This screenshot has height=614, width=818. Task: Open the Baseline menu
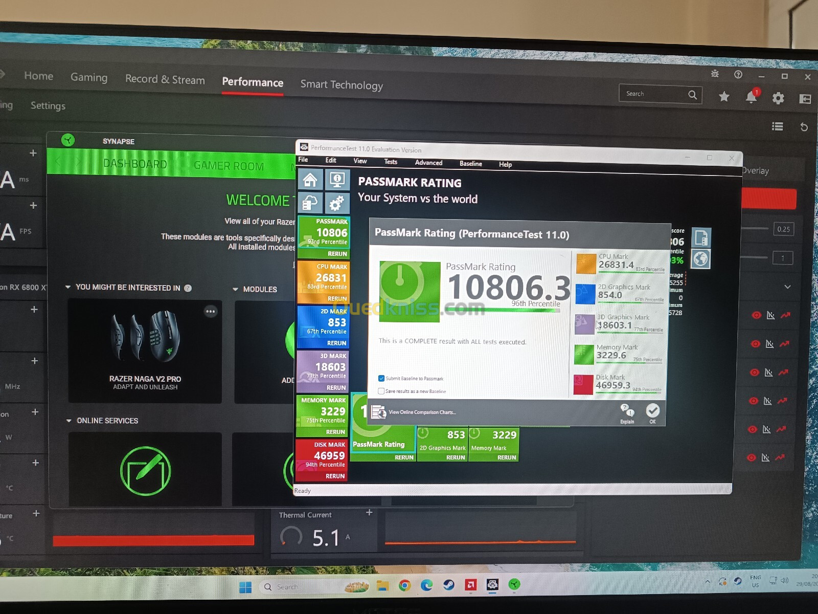tap(471, 164)
